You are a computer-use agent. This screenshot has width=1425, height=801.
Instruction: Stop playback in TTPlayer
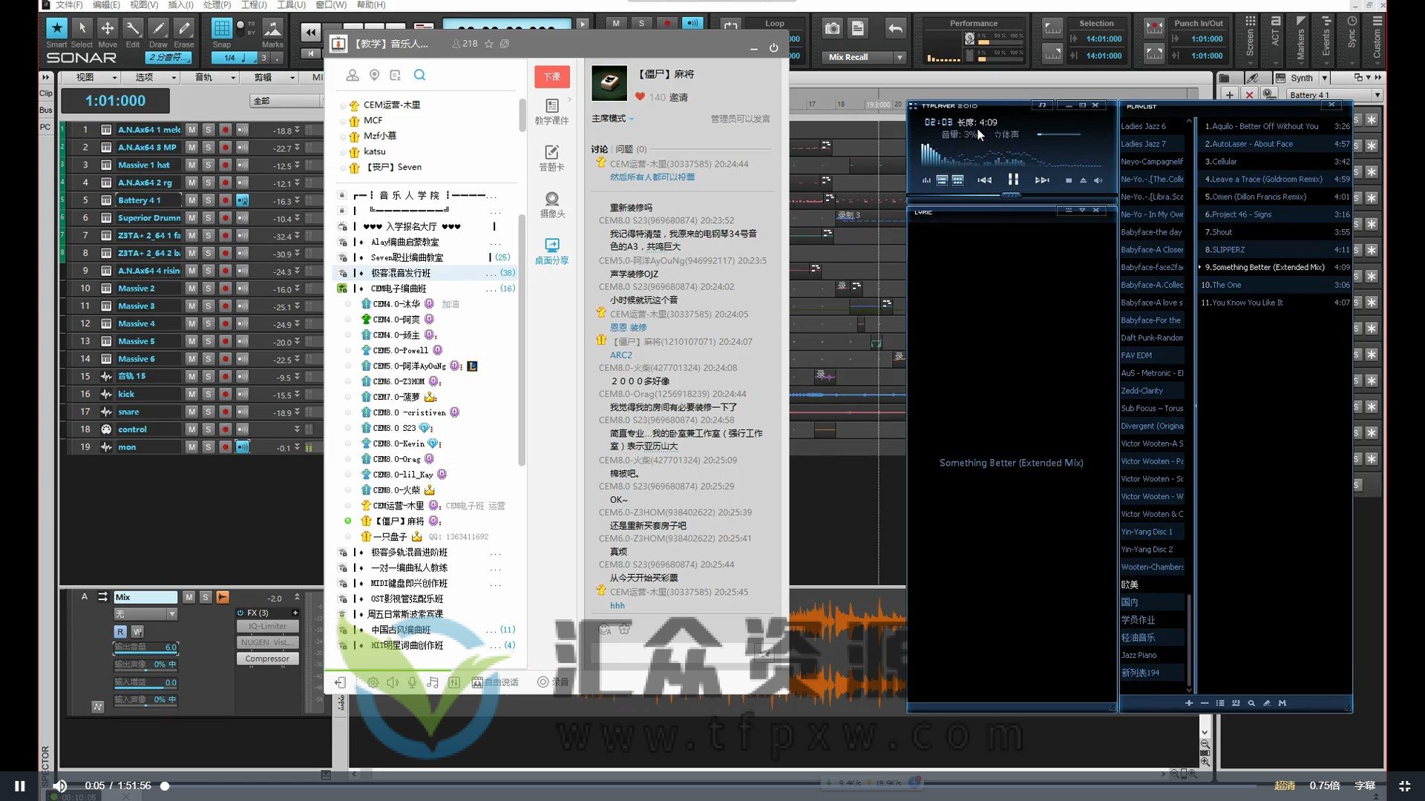[x=1068, y=180]
